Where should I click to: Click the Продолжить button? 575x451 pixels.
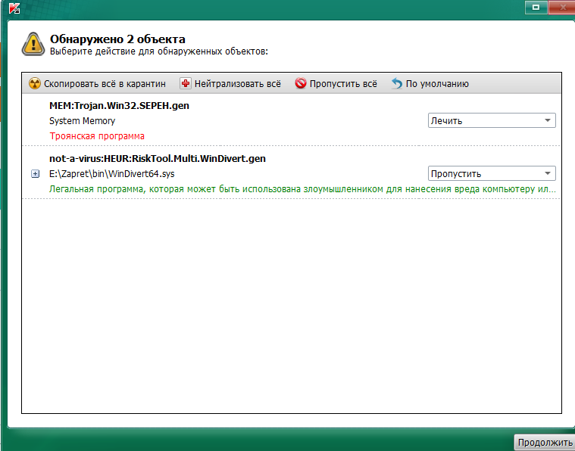tap(545, 443)
